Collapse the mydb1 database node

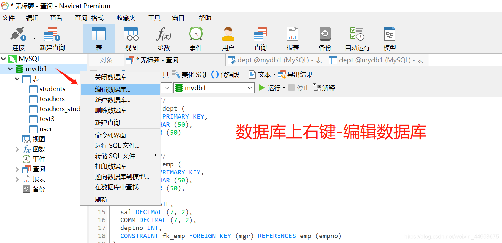[x=10, y=69]
